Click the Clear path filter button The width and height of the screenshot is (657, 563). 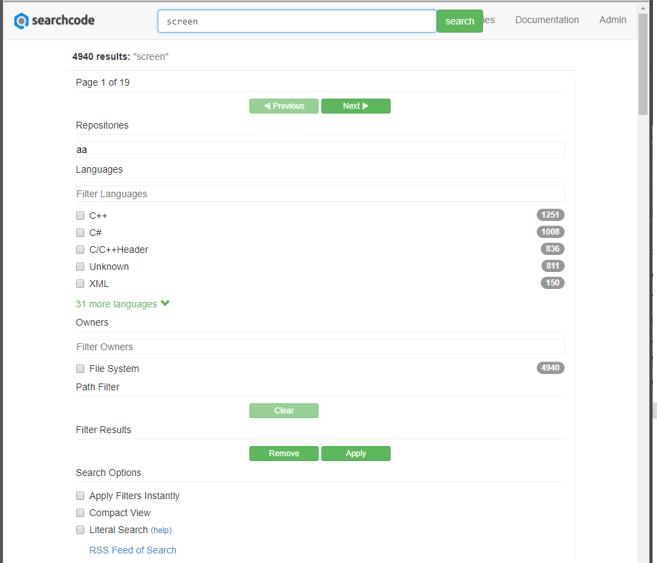pyautogui.click(x=284, y=411)
